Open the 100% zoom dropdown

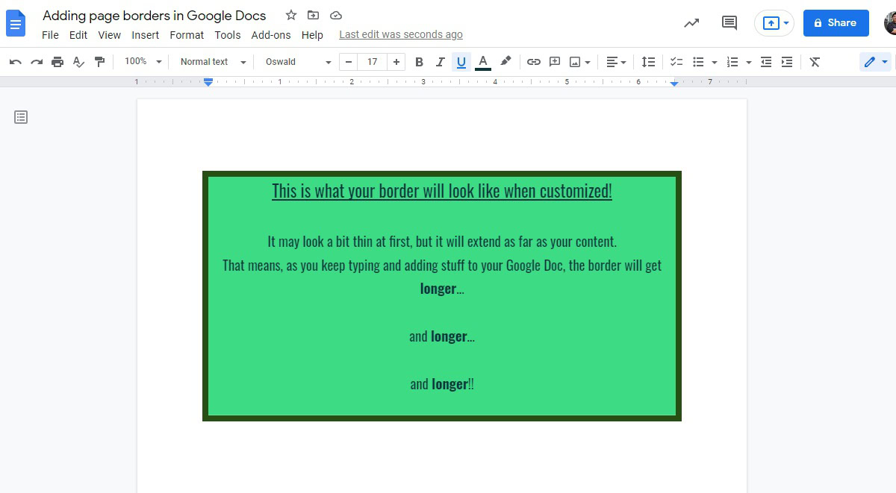(x=143, y=62)
